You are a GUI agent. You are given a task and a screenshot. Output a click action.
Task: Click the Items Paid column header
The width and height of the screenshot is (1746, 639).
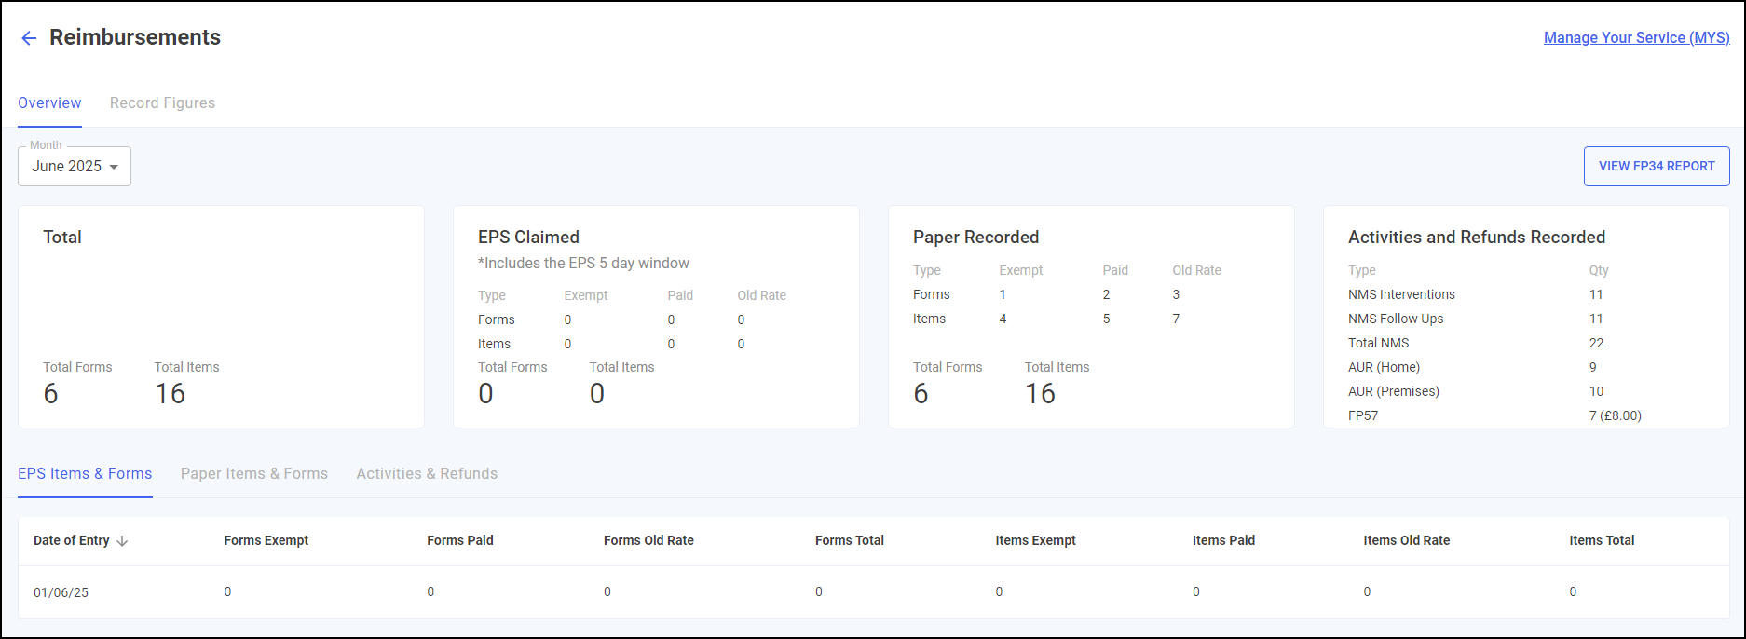click(1223, 541)
